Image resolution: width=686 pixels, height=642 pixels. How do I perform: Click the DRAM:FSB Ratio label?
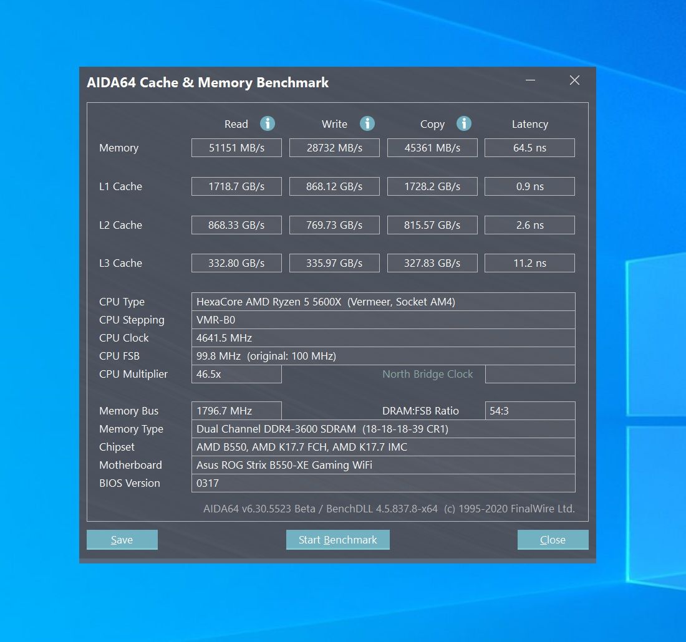[x=420, y=411]
